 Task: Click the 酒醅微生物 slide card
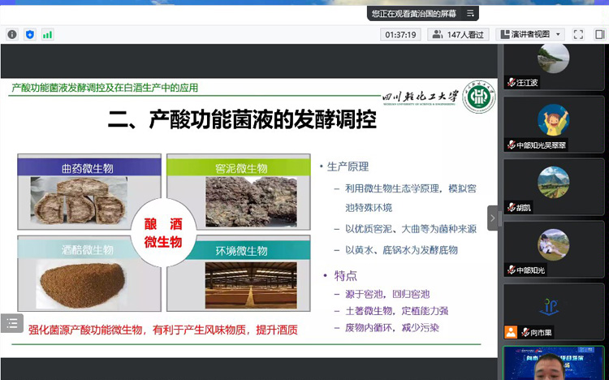click(89, 273)
